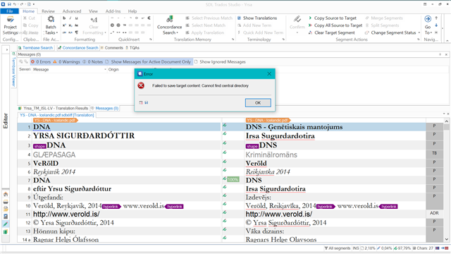Screen dimensions: 451x254
Task: Open the Message column header dropdown
Action: tap(105, 69)
